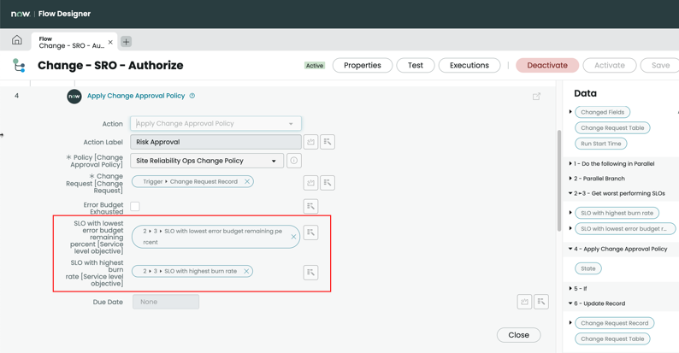Click script toggle icon for Due Date
679x353 pixels.
point(524,302)
